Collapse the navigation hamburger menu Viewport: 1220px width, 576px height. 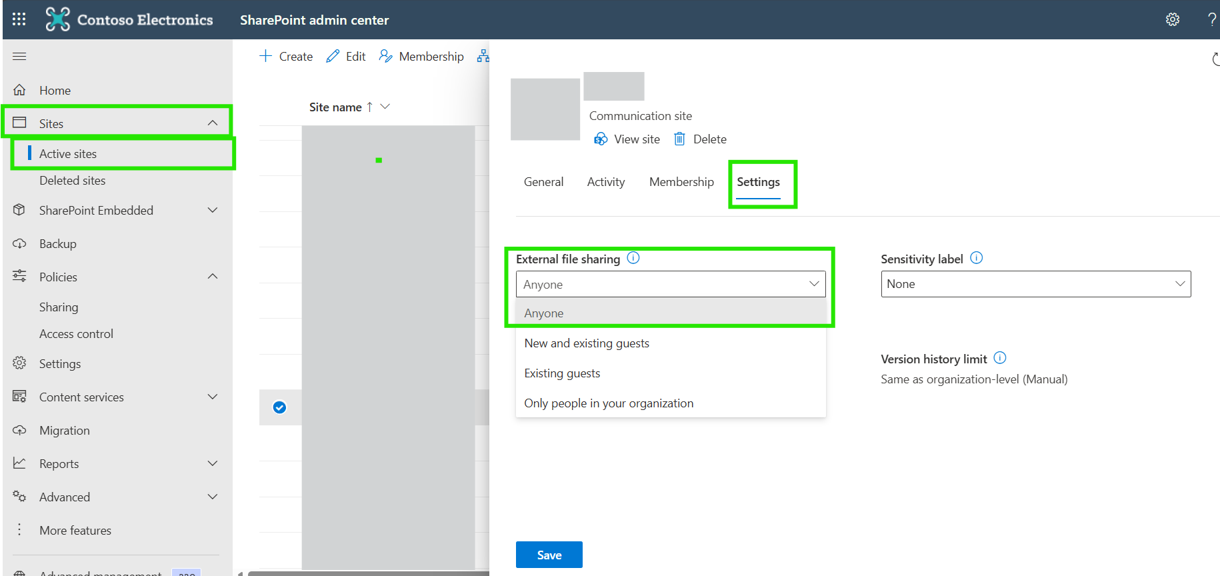tap(19, 57)
